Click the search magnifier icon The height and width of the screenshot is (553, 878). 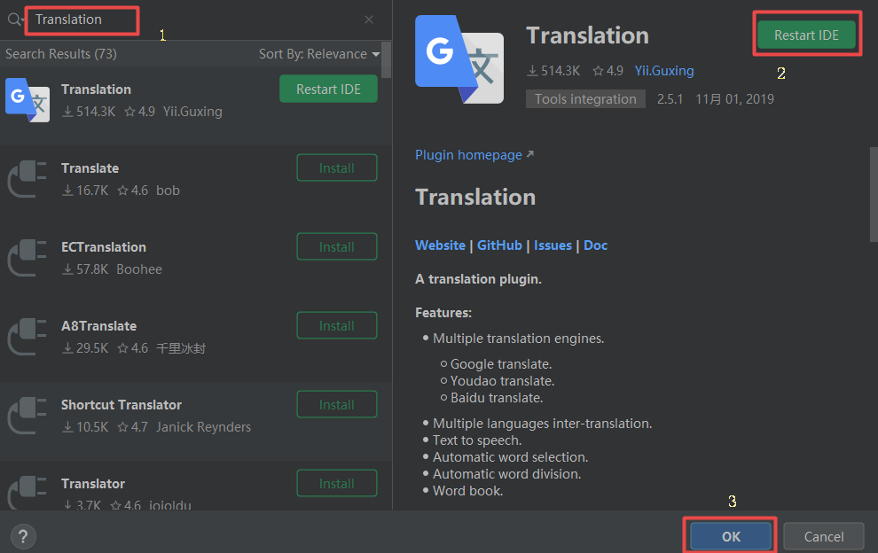[14, 19]
